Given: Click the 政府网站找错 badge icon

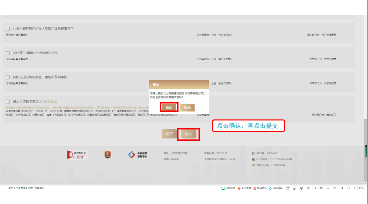Looking at the screenshot, I should (x=77, y=155).
